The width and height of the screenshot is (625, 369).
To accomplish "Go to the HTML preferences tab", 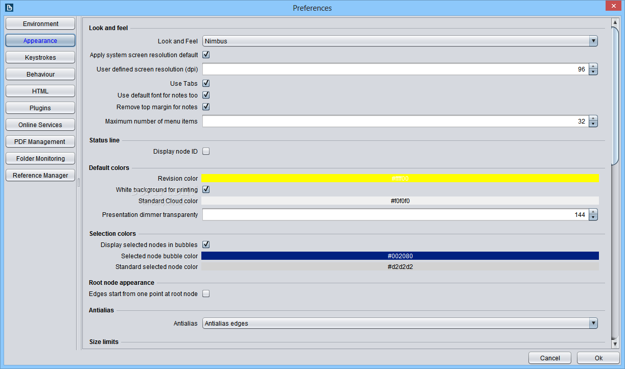I will [x=40, y=91].
